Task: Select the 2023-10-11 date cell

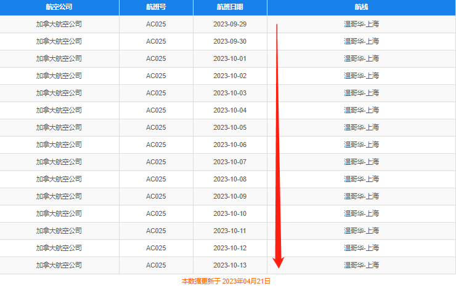Action: tap(230, 231)
